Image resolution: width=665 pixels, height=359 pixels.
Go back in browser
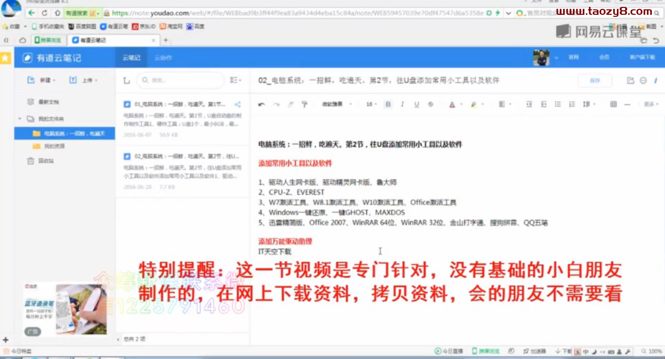coord(31,13)
